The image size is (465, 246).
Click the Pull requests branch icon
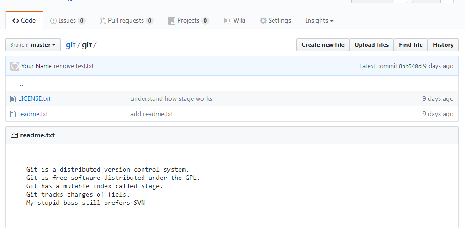[103, 21]
